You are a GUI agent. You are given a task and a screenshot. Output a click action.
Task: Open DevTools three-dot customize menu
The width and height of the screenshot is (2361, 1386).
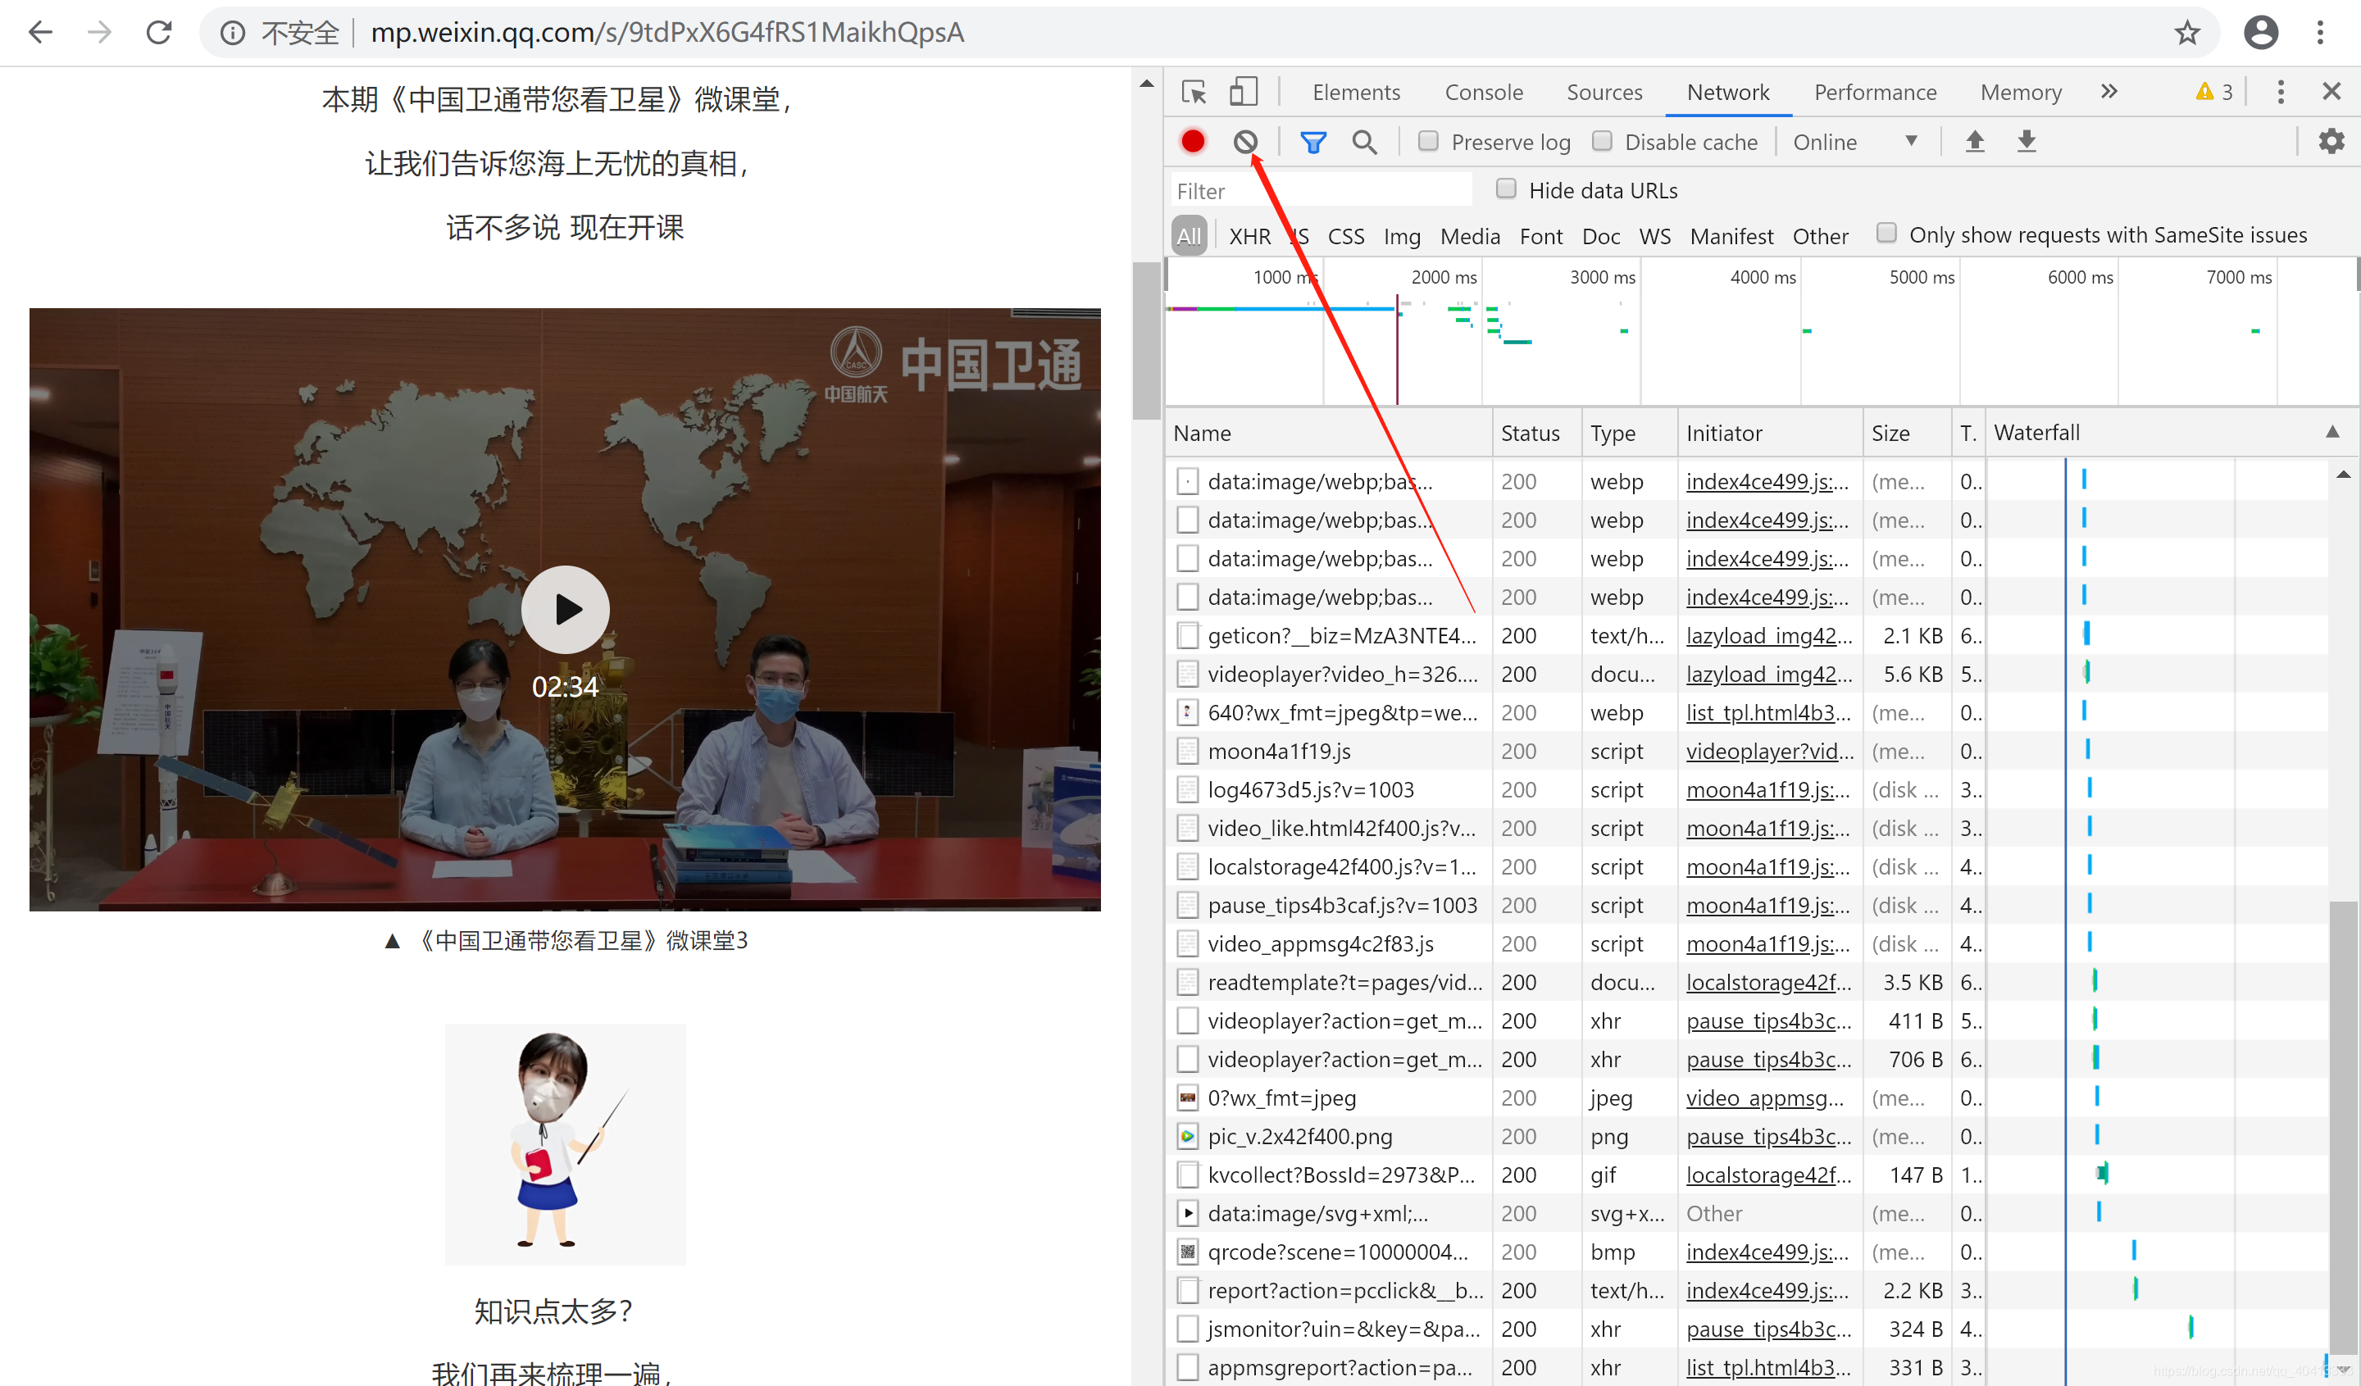2281,92
